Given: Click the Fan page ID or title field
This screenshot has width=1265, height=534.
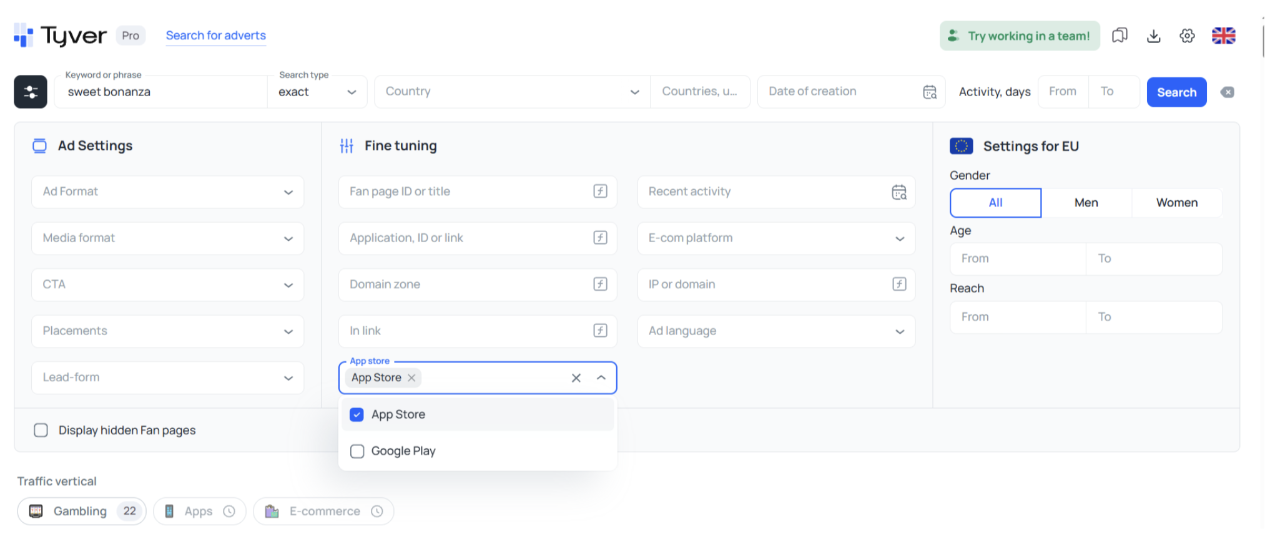Looking at the screenshot, I should 478,192.
